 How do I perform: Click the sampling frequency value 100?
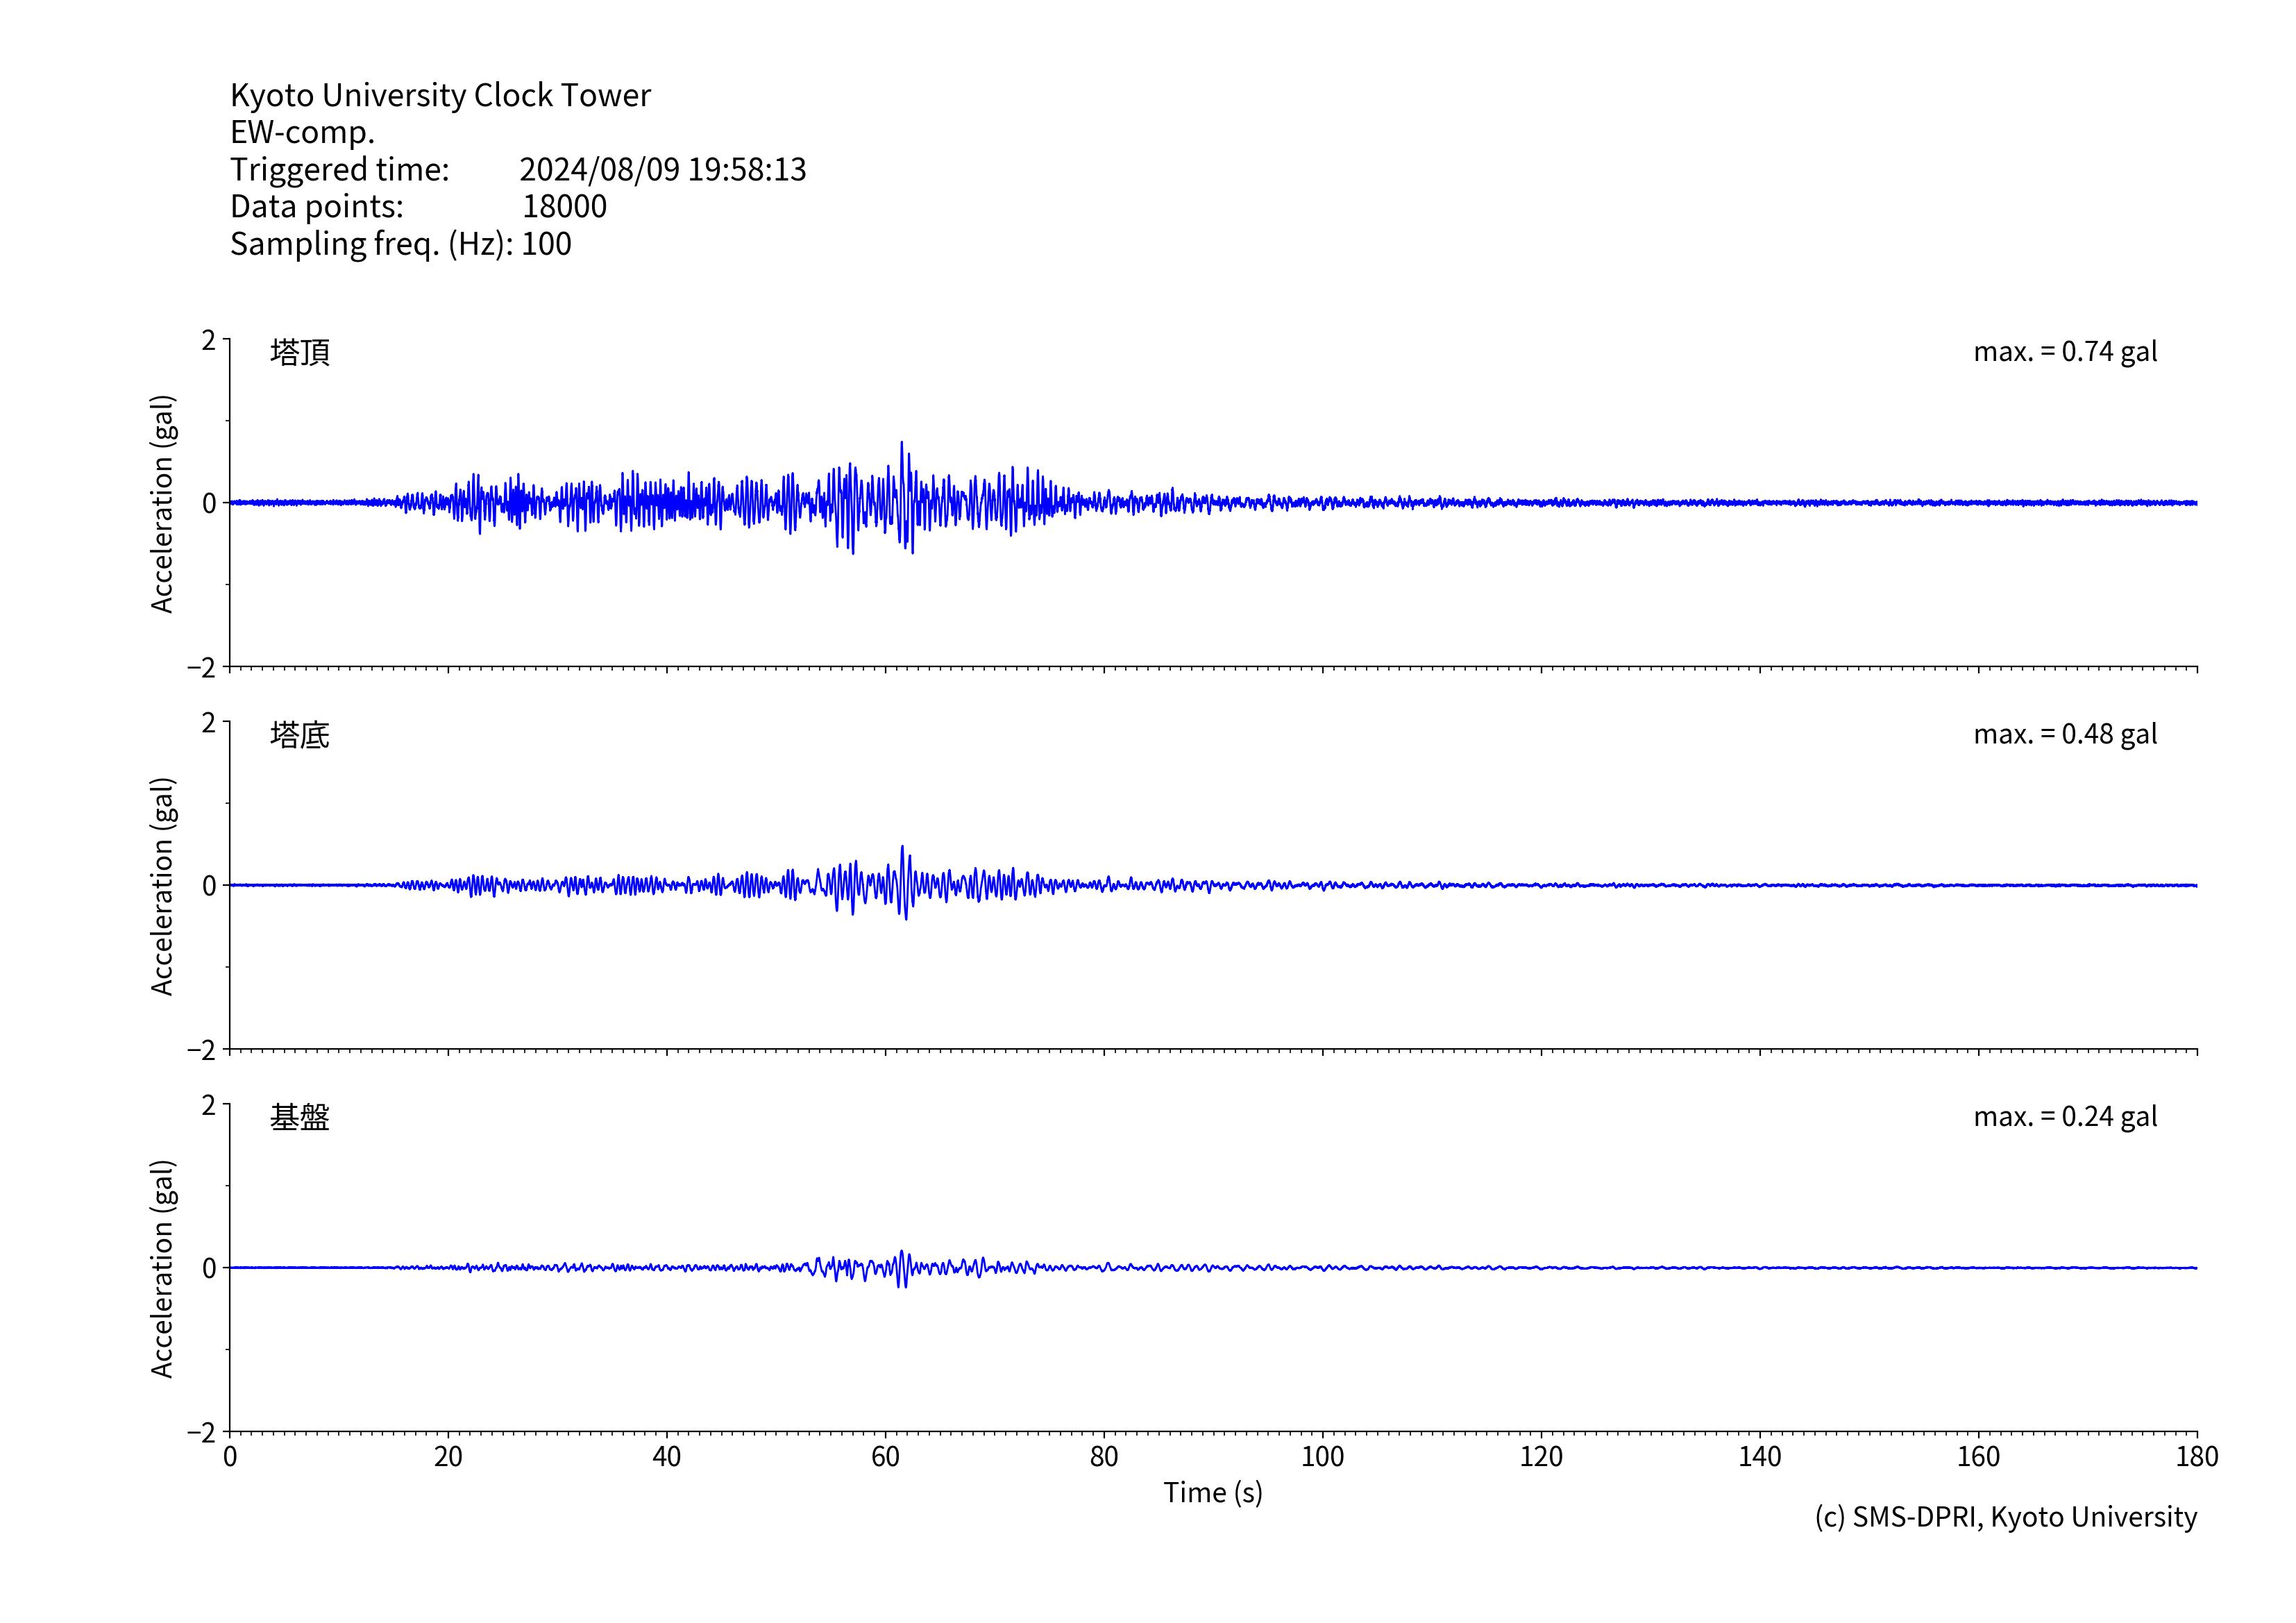tap(546, 244)
